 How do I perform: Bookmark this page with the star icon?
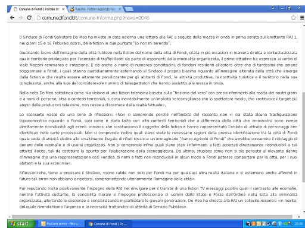pyautogui.click(x=293, y=18)
